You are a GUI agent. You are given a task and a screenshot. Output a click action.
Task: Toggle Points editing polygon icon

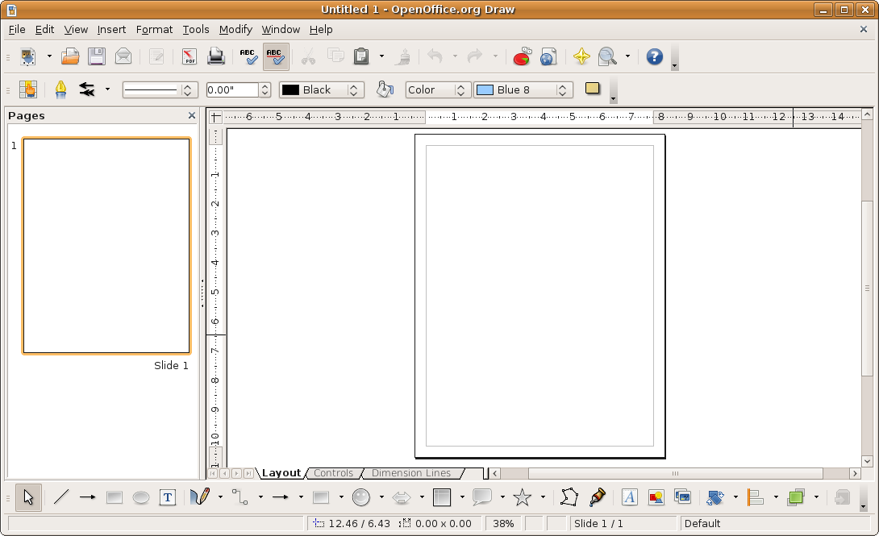(x=569, y=497)
